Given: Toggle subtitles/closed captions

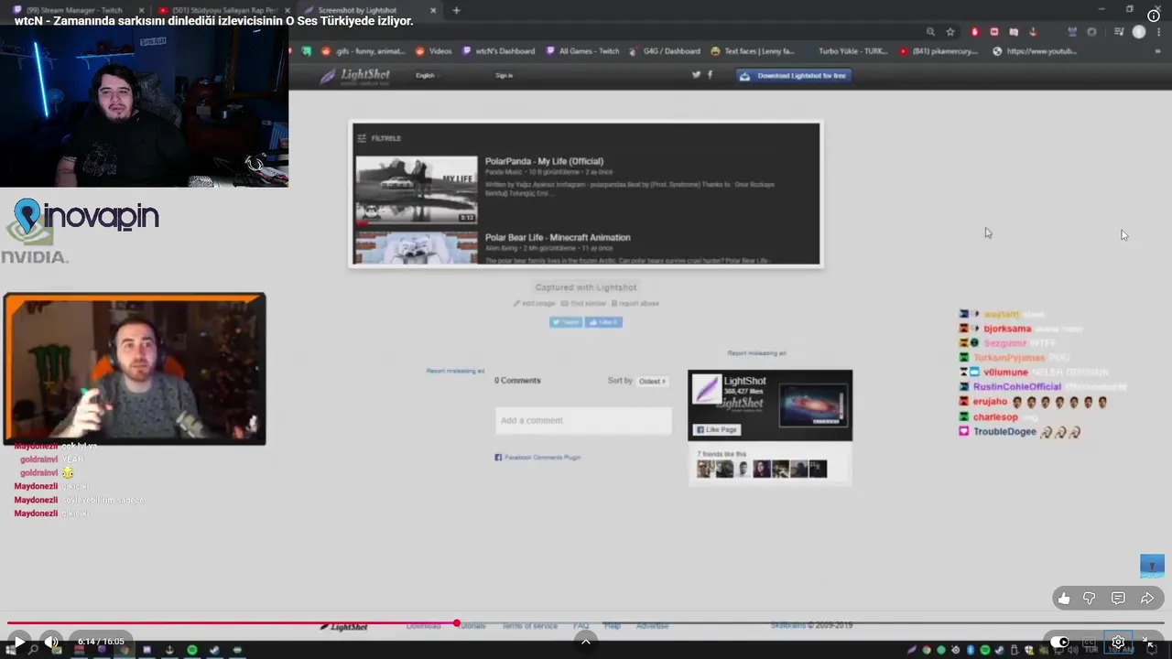Looking at the screenshot, I should click(x=1090, y=643).
